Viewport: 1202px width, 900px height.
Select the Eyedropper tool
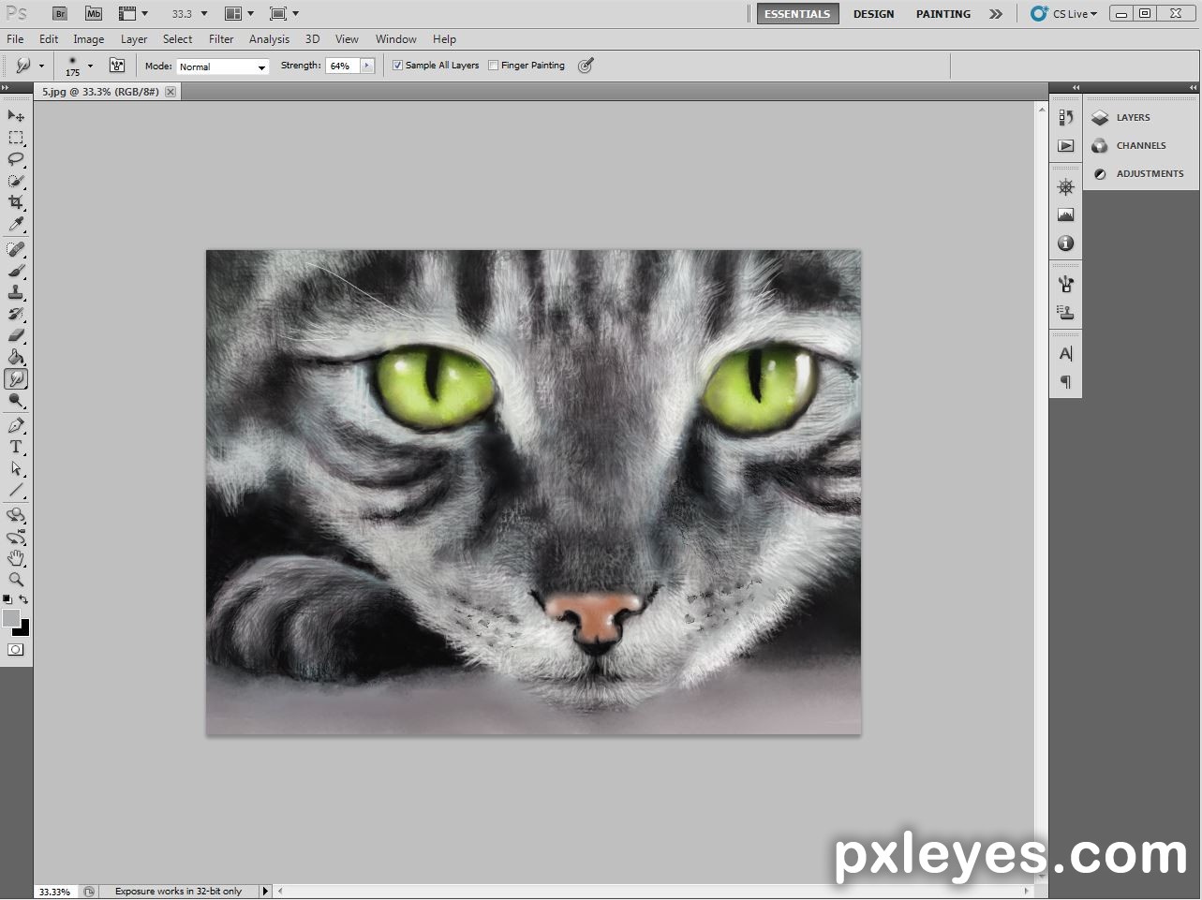pos(16,224)
